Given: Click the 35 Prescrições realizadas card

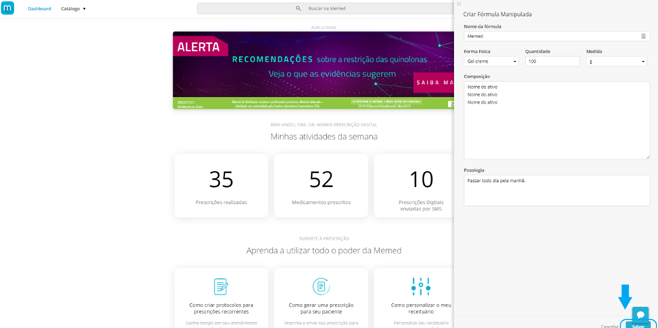Looking at the screenshot, I should (x=221, y=186).
